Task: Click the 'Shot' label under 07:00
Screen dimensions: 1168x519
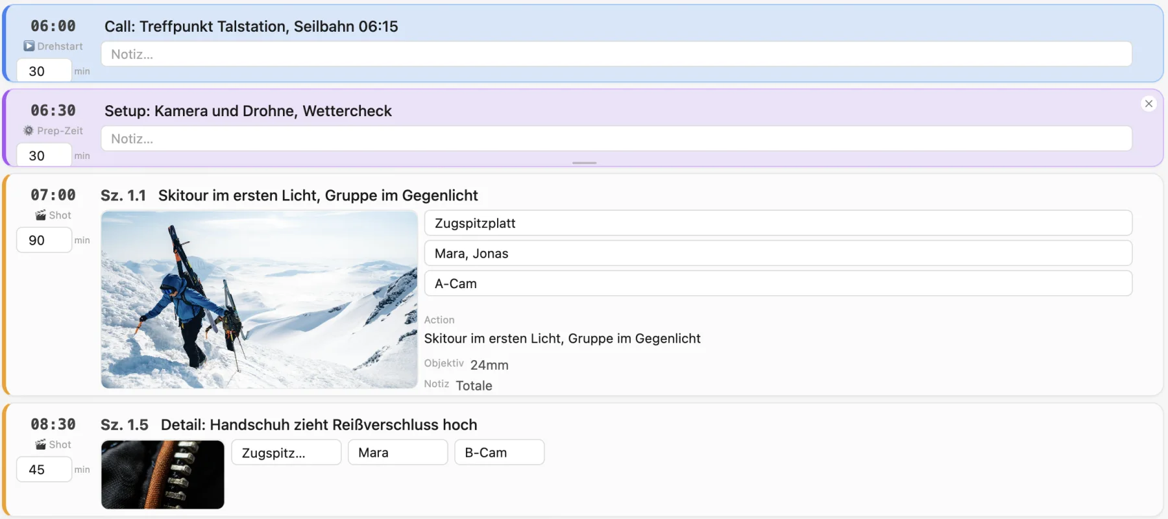Action: tap(60, 215)
